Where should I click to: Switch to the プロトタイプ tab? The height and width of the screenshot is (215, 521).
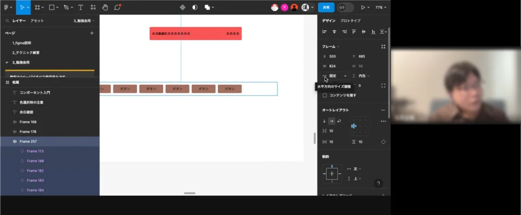(x=350, y=21)
